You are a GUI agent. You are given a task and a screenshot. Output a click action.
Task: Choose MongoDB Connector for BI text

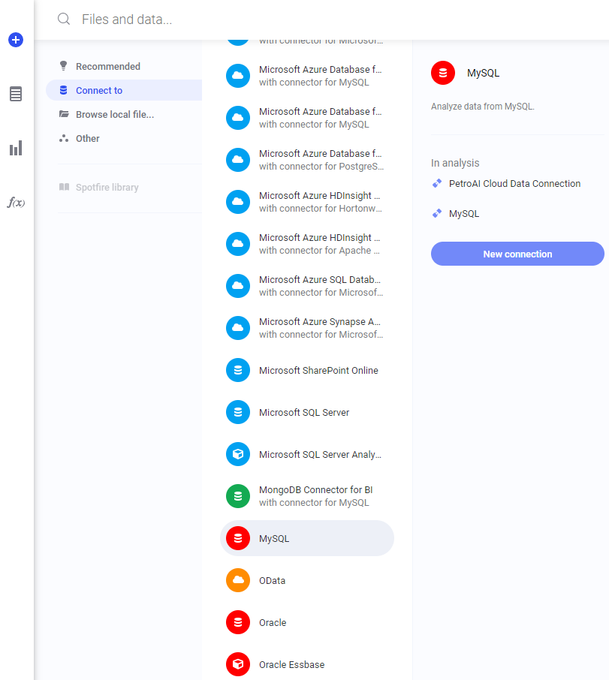click(x=316, y=489)
